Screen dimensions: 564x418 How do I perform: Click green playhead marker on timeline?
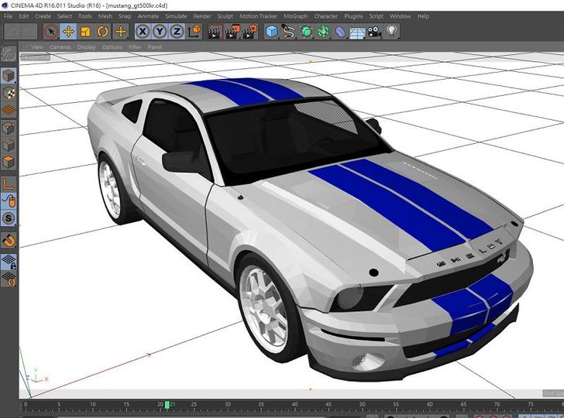167,405
